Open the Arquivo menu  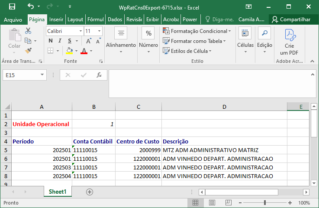click(x=13, y=19)
